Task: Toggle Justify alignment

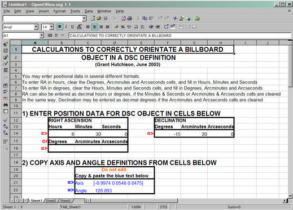Action: tap(107, 27)
